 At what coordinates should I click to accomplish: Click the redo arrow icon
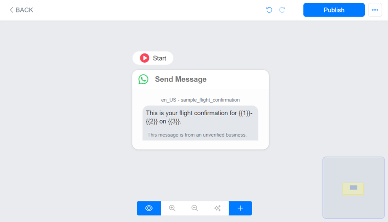tap(282, 10)
